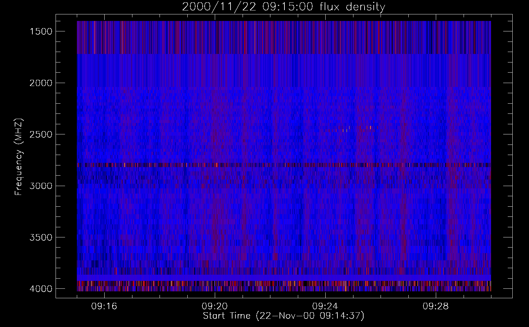Click the 1500 frequency tick label
This screenshot has height=327, width=529.
tap(41, 31)
